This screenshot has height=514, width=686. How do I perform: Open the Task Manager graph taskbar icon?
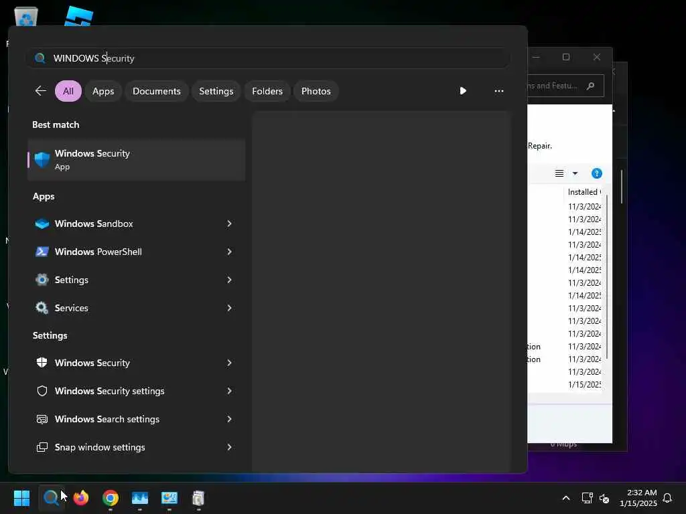[140, 498]
